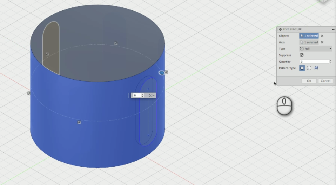
Task: Select the Identical pattern type icon
Action: (302, 68)
